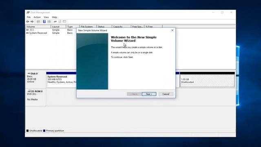Sort by the Volume column header
This screenshot has height=147, width=261.
pyautogui.click(x=38, y=27)
